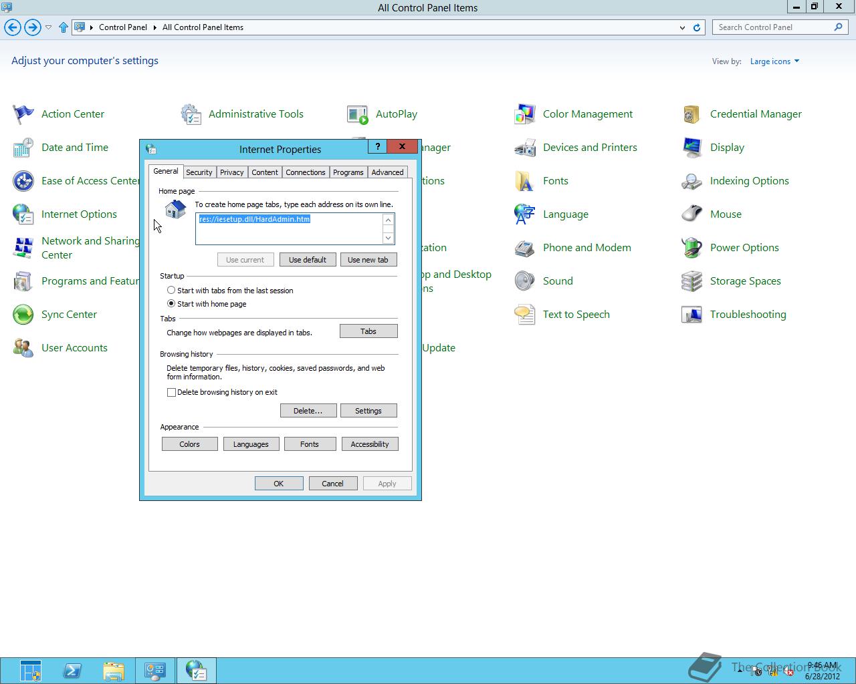Image resolution: width=856 pixels, height=684 pixels.
Task: Open the Fonts appearance button
Action: 310,444
